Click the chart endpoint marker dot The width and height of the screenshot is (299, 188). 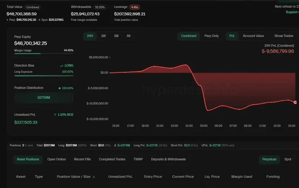tap(295, 102)
